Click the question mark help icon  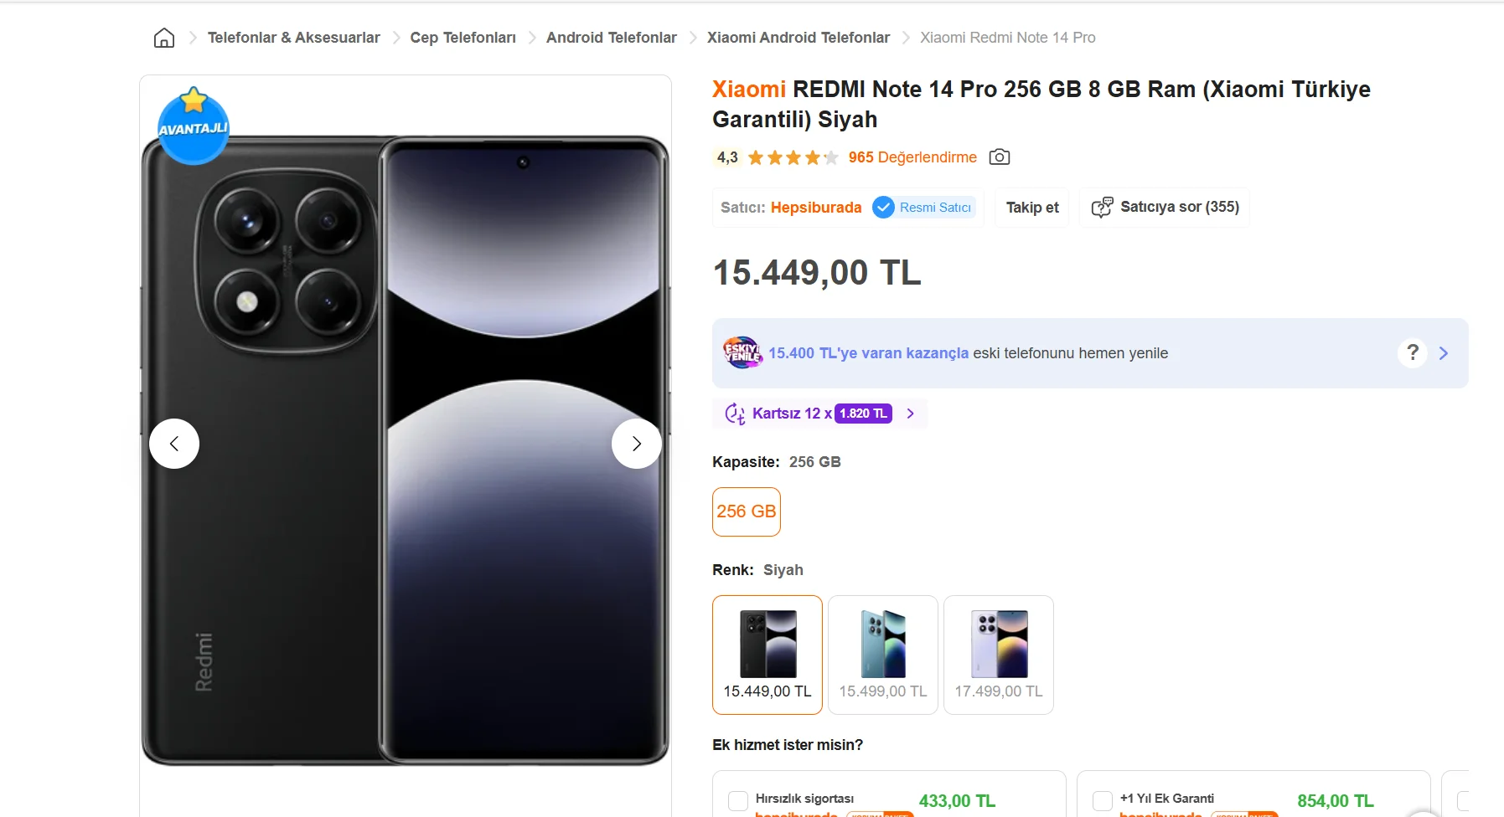1413,353
